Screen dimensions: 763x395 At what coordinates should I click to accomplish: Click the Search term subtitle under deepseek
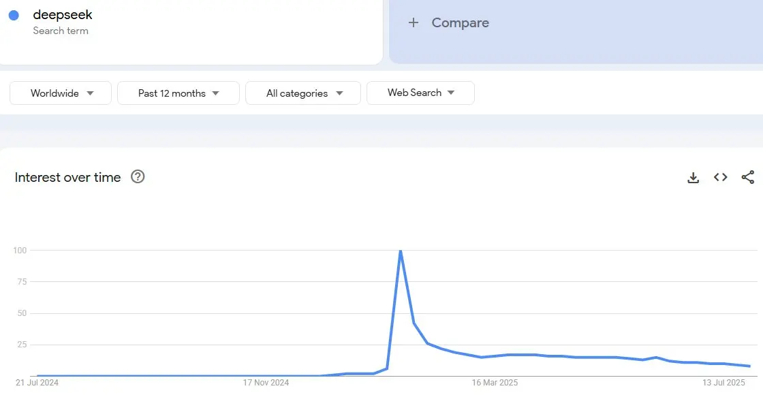click(61, 31)
